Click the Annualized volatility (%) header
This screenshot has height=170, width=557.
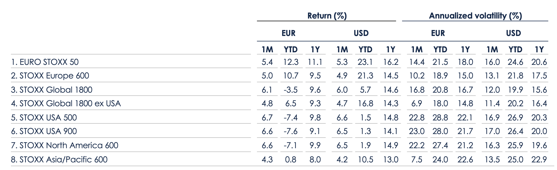click(x=475, y=16)
